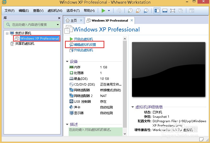Click the scroll up arrow in device pane
This screenshot has width=210, height=143.
[x=125, y=39]
